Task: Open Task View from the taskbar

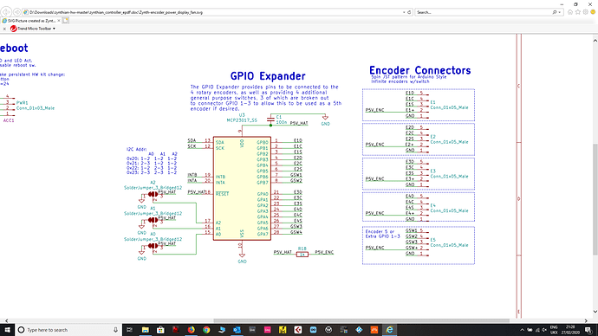Action: click(130, 330)
